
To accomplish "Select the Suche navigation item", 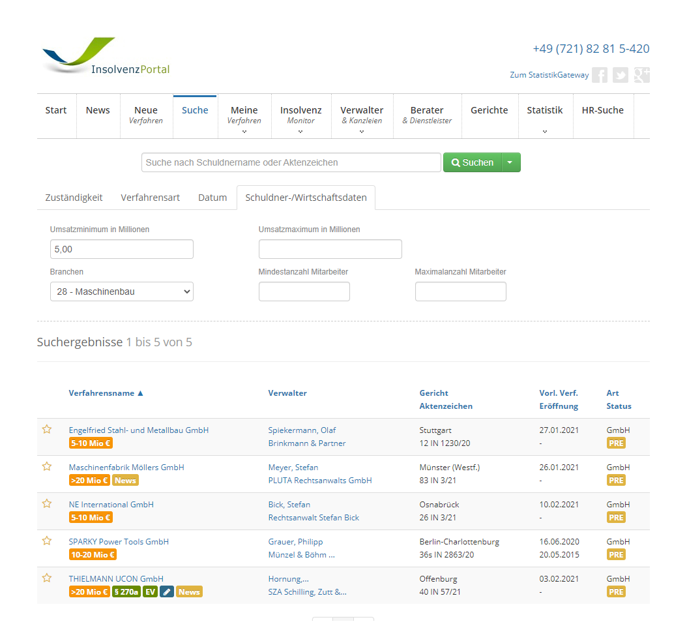I will [x=195, y=110].
